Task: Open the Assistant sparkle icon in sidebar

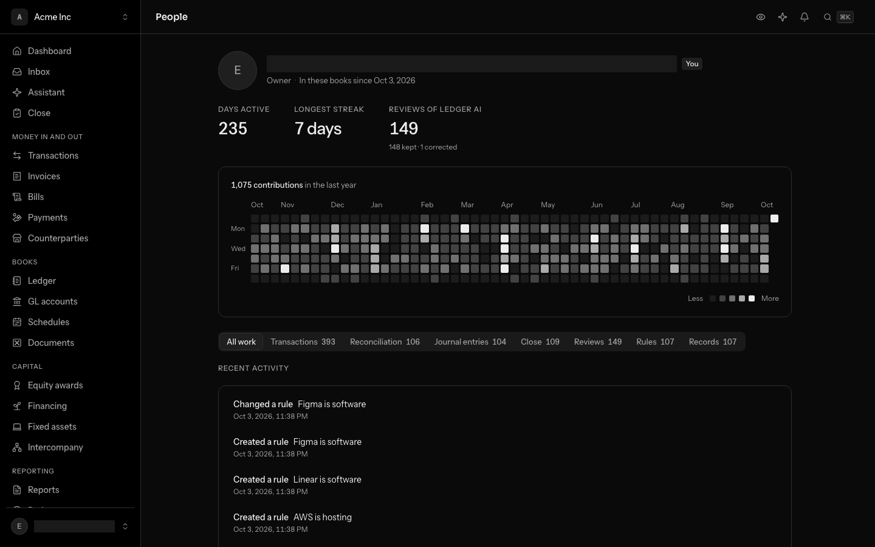Action: pos(17,92)
